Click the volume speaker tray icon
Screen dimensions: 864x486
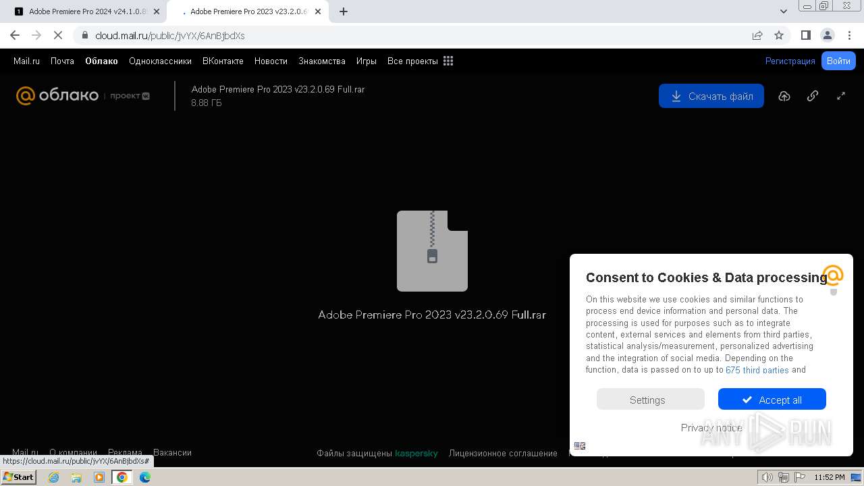(768, 477)
